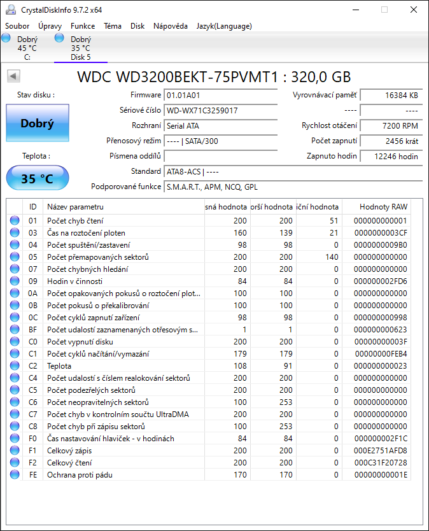Open the Jazyk(Language) menu
Screen dimensions: 429x531
[x=224, y=26]
